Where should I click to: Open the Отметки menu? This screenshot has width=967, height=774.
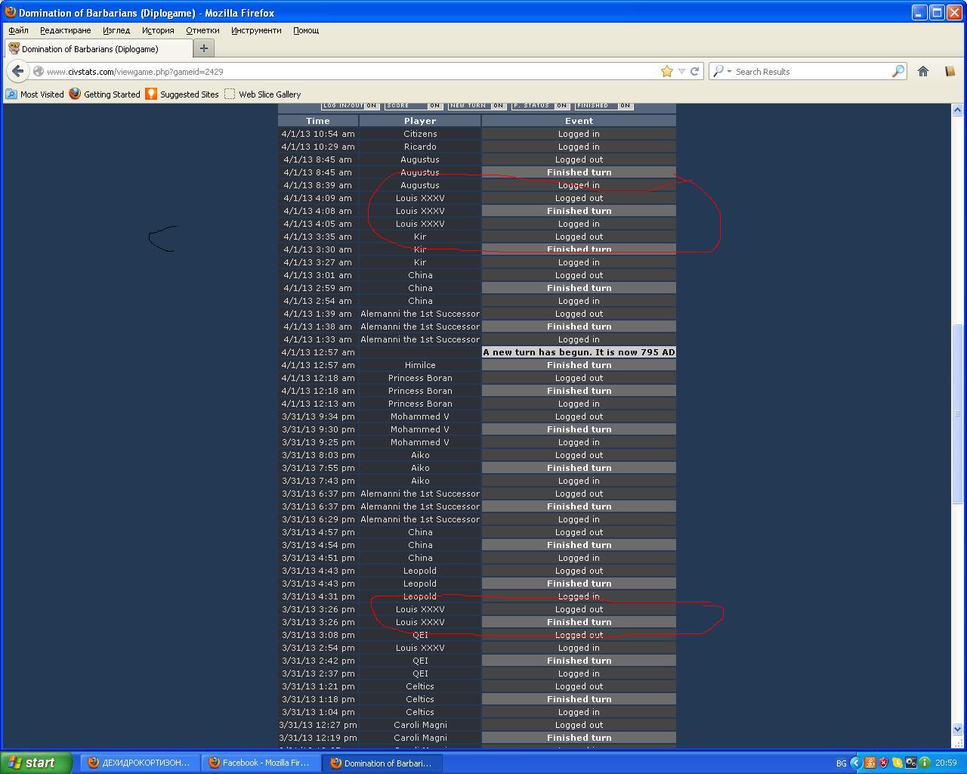pyautogui.click(x=202, y=30)
